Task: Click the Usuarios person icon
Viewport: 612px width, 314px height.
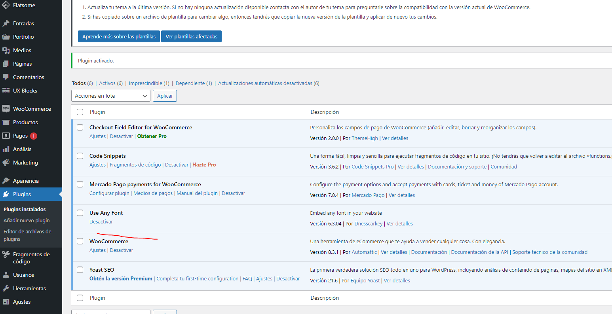Action: pyautogui.click(x=6, y=275)
